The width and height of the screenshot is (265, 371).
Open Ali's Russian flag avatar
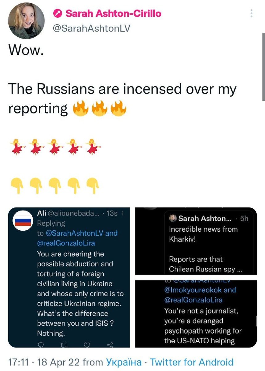tap(23, 223)
